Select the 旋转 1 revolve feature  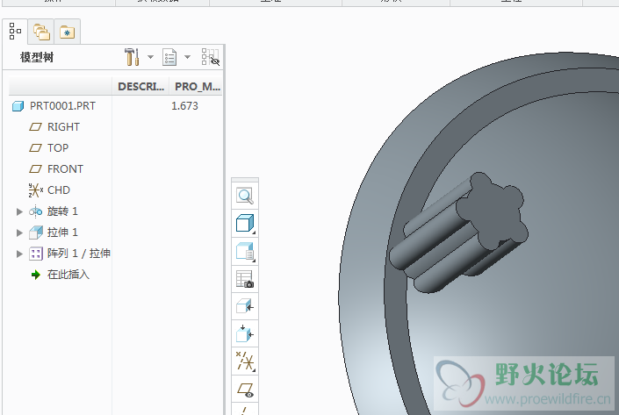click(x=62, y=211)
